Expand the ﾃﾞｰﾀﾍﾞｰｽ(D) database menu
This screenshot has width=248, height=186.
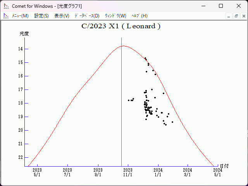click(87, 16)
